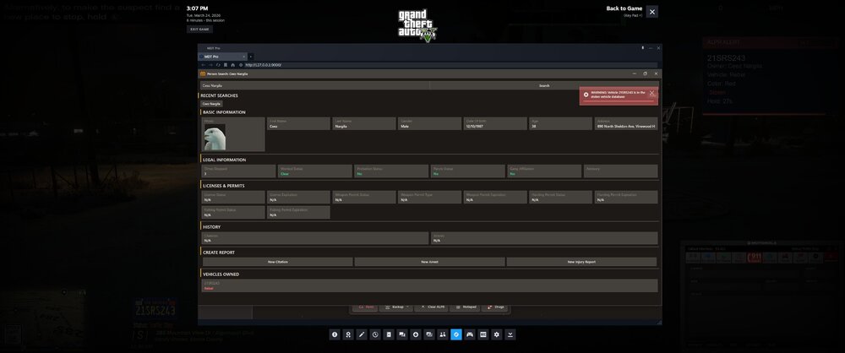
Task: Dismiss the stolen vehicle warning notification
Action: (x=651, y=93)
